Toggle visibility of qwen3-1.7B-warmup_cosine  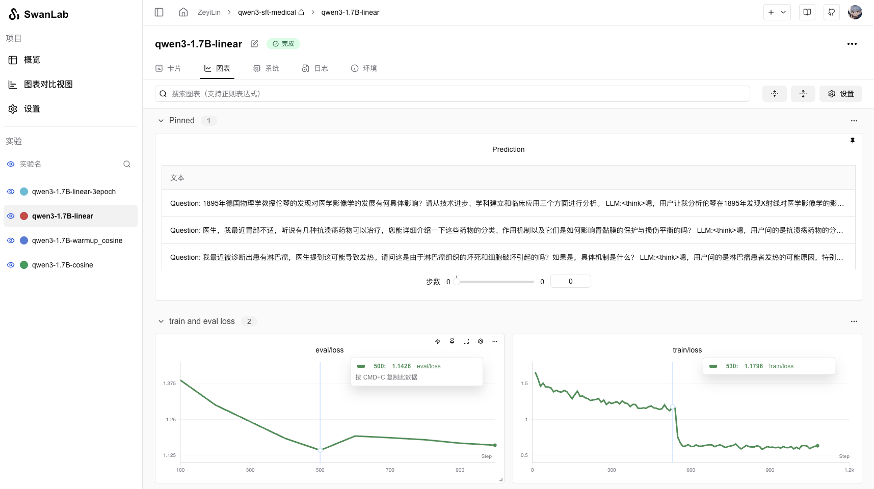11,240
